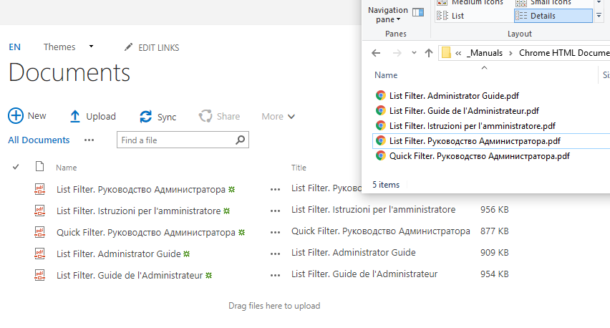Screen dimensions: 610x328
Task: Open ellipsis menu for List Filter. Administrator Guide
Action: [x=275, y=254]
